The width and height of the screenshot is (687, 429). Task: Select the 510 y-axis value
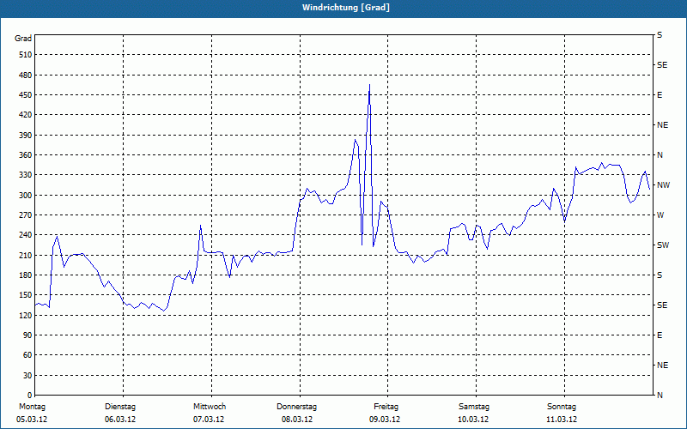tap(26, 55)
